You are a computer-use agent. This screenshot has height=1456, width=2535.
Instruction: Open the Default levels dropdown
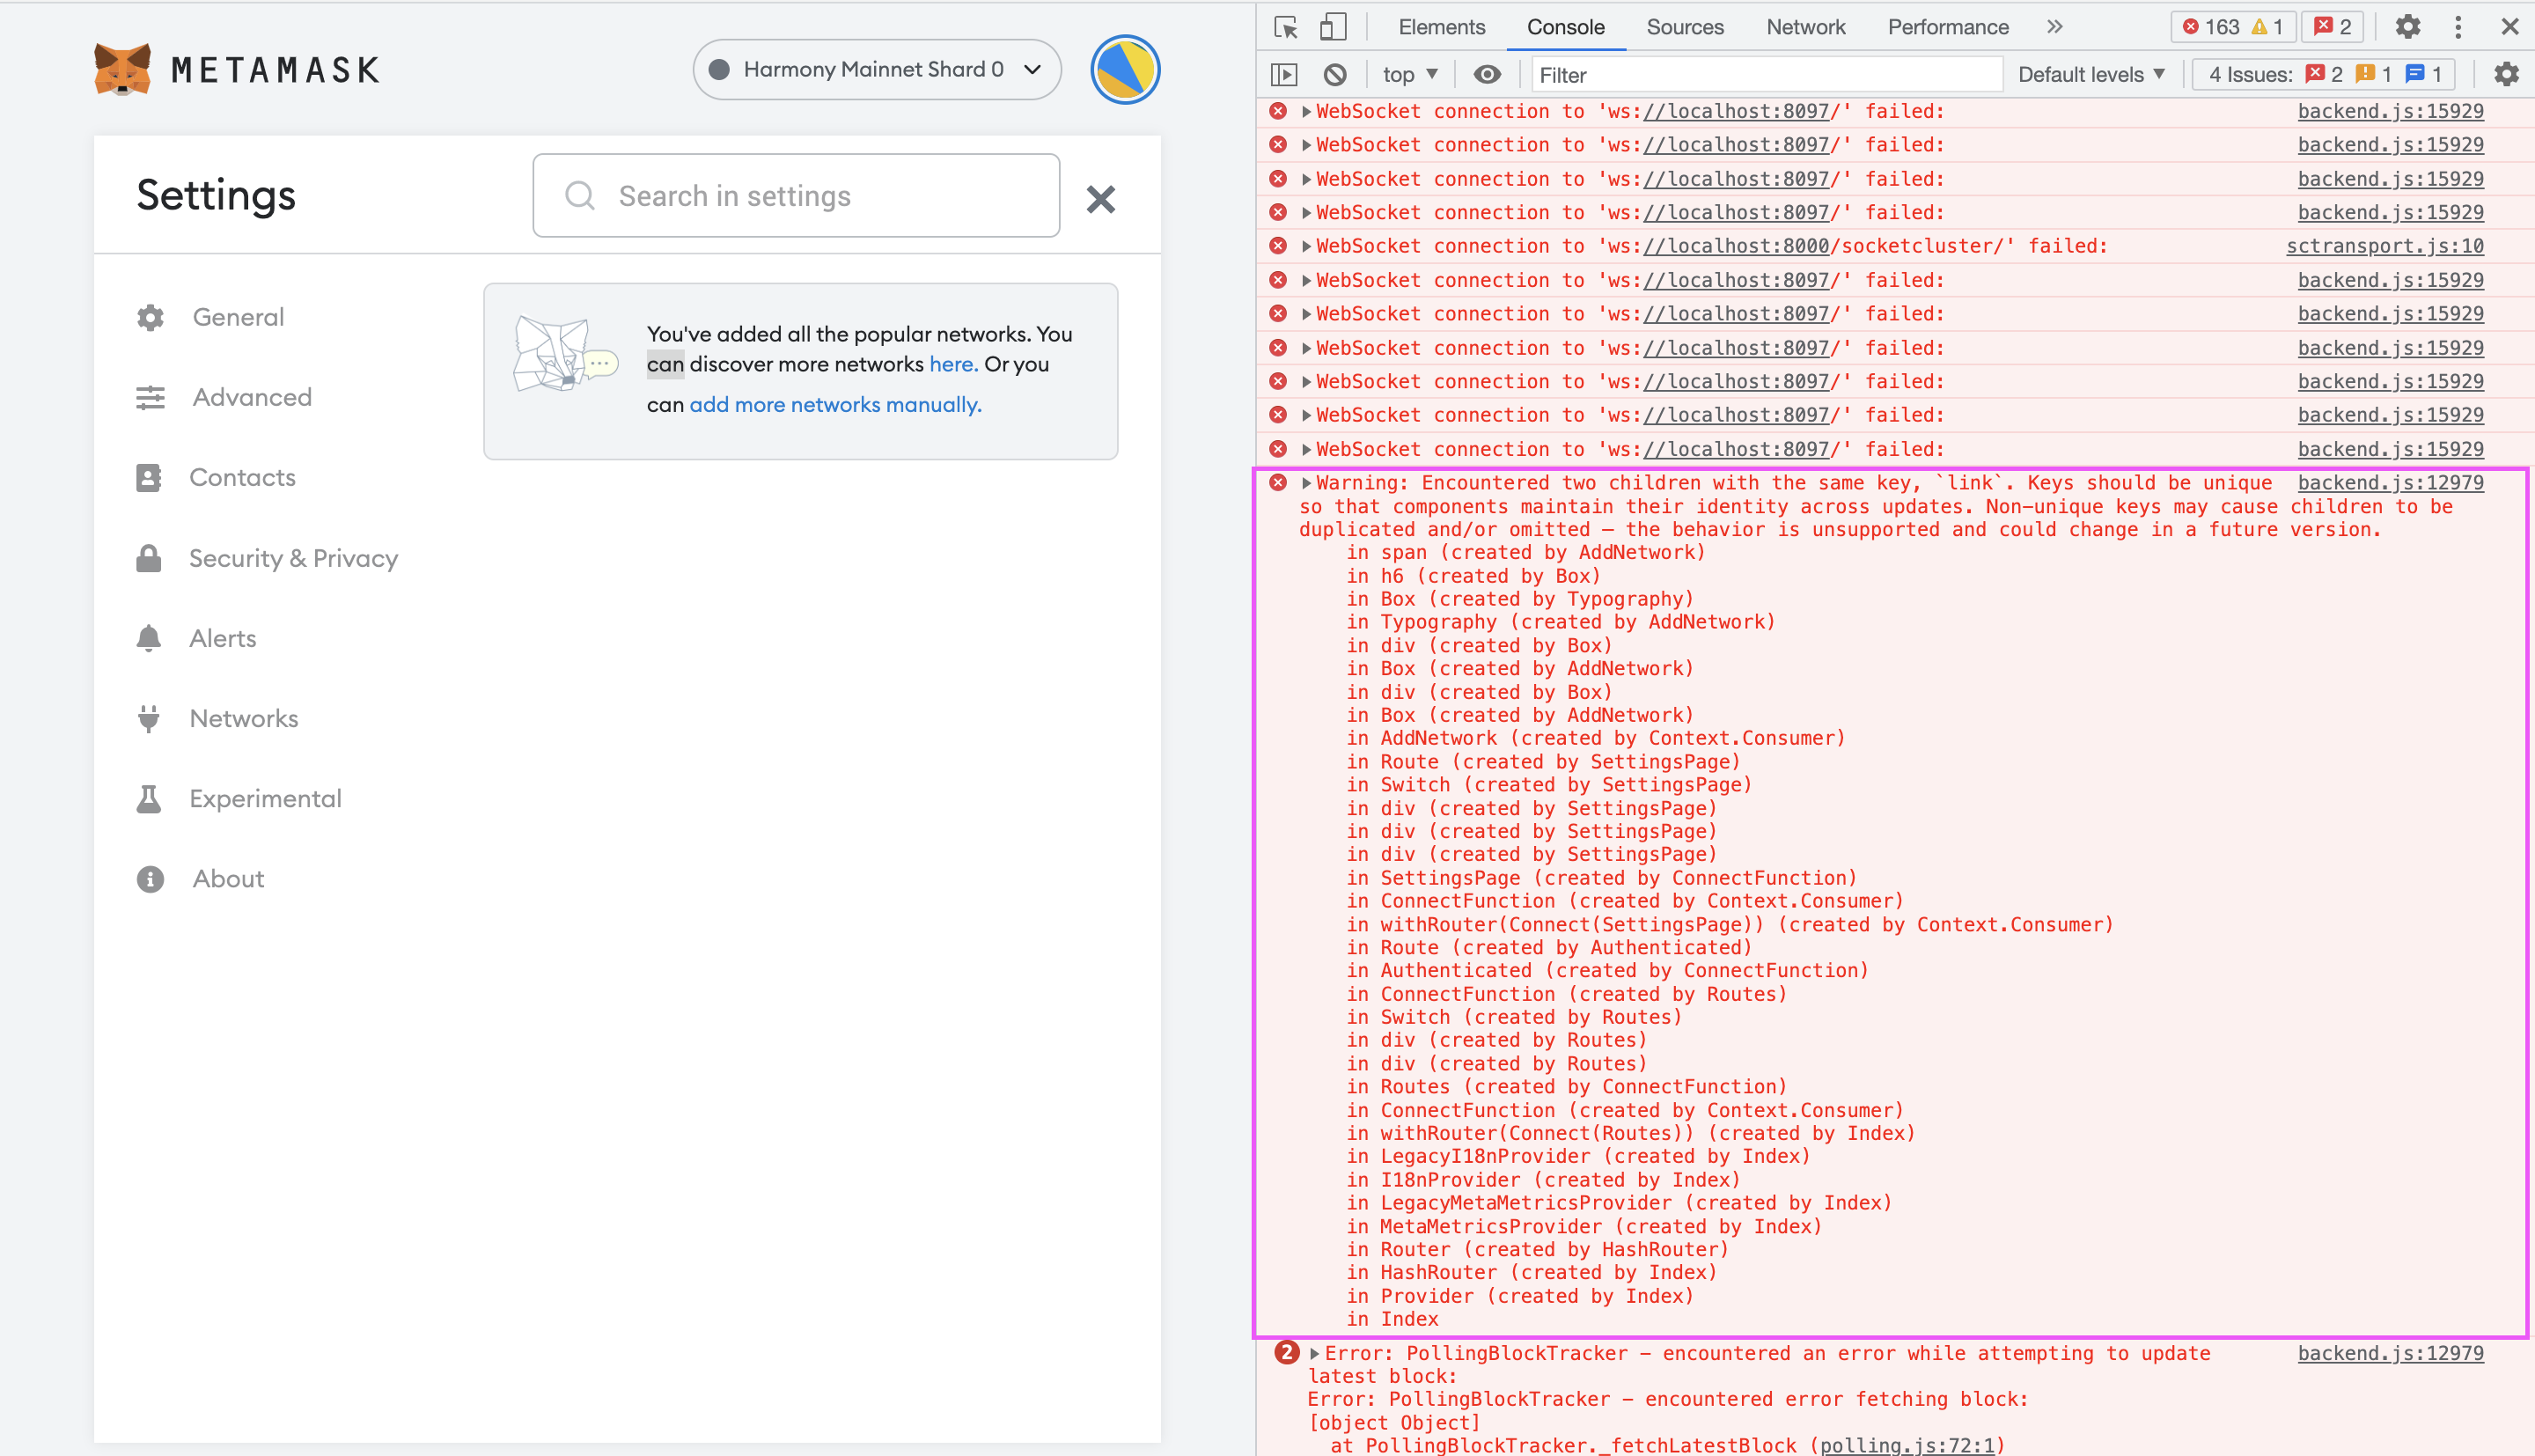pos(2091,75)
